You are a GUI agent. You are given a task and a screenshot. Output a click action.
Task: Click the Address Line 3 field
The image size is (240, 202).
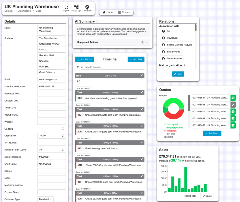[x=52, y=49]
